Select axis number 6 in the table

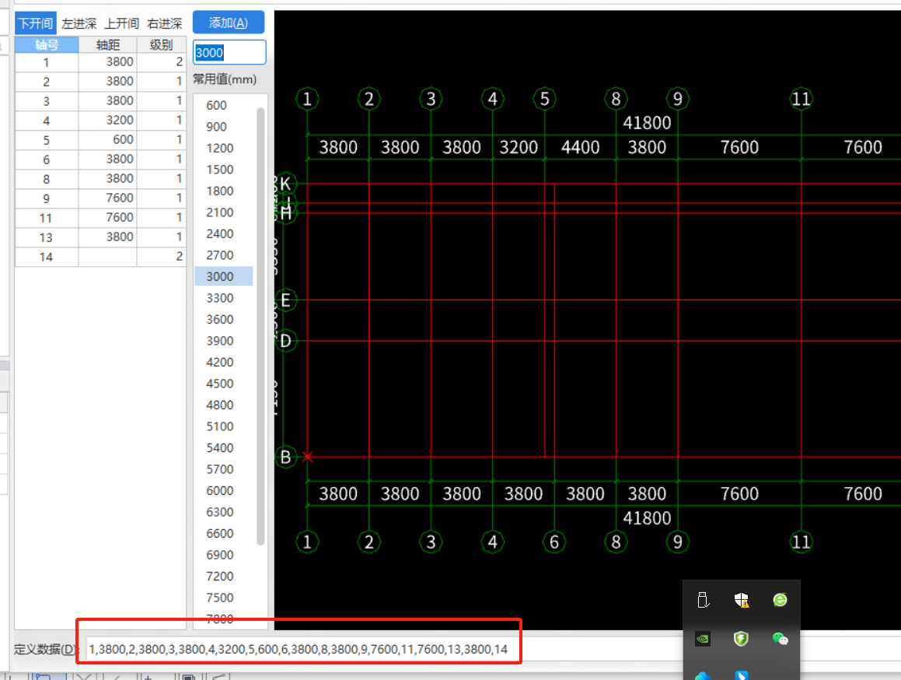coord(47,159)
